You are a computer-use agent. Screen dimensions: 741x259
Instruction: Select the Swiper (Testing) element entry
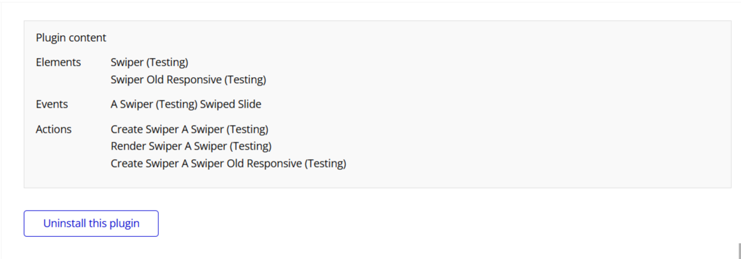tap(149, 62)
